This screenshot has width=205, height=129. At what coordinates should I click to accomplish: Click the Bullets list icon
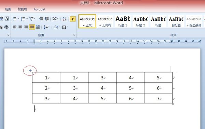(x=14, y=19)
